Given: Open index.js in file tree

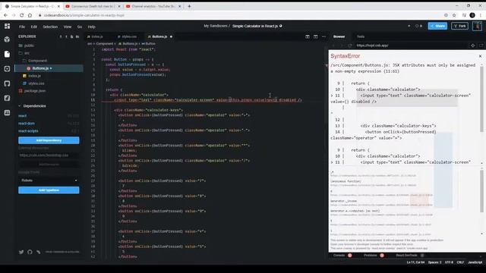Looking at the screenshot, I should [x=34, y=76].
